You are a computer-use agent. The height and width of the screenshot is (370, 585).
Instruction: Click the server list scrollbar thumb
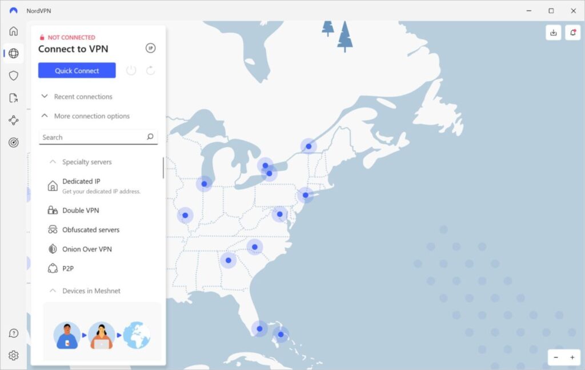click(x=163, y=168)
